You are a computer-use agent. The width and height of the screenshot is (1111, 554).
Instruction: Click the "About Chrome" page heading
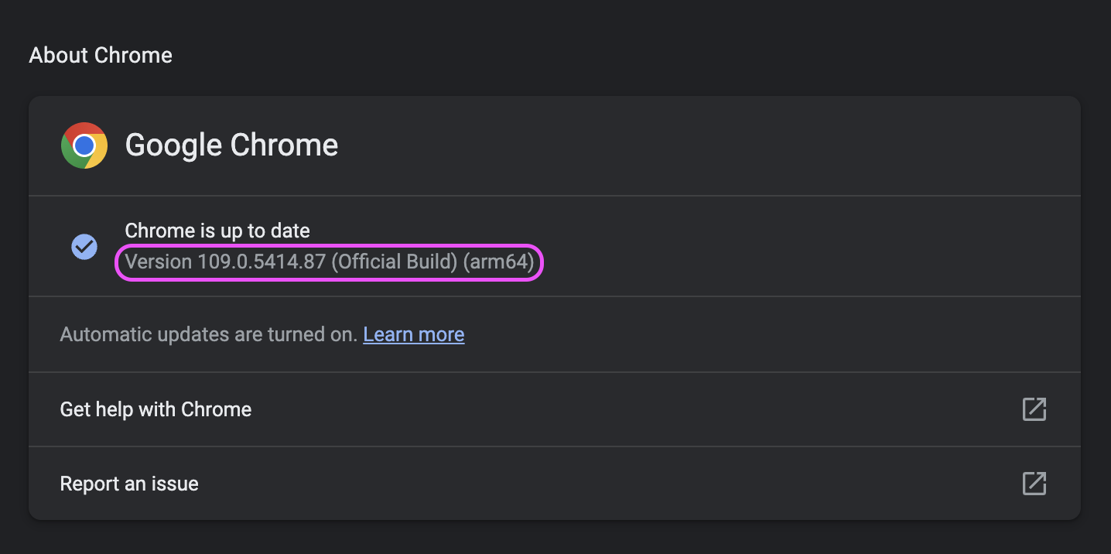pyautogui.click(x=101, y=56)
